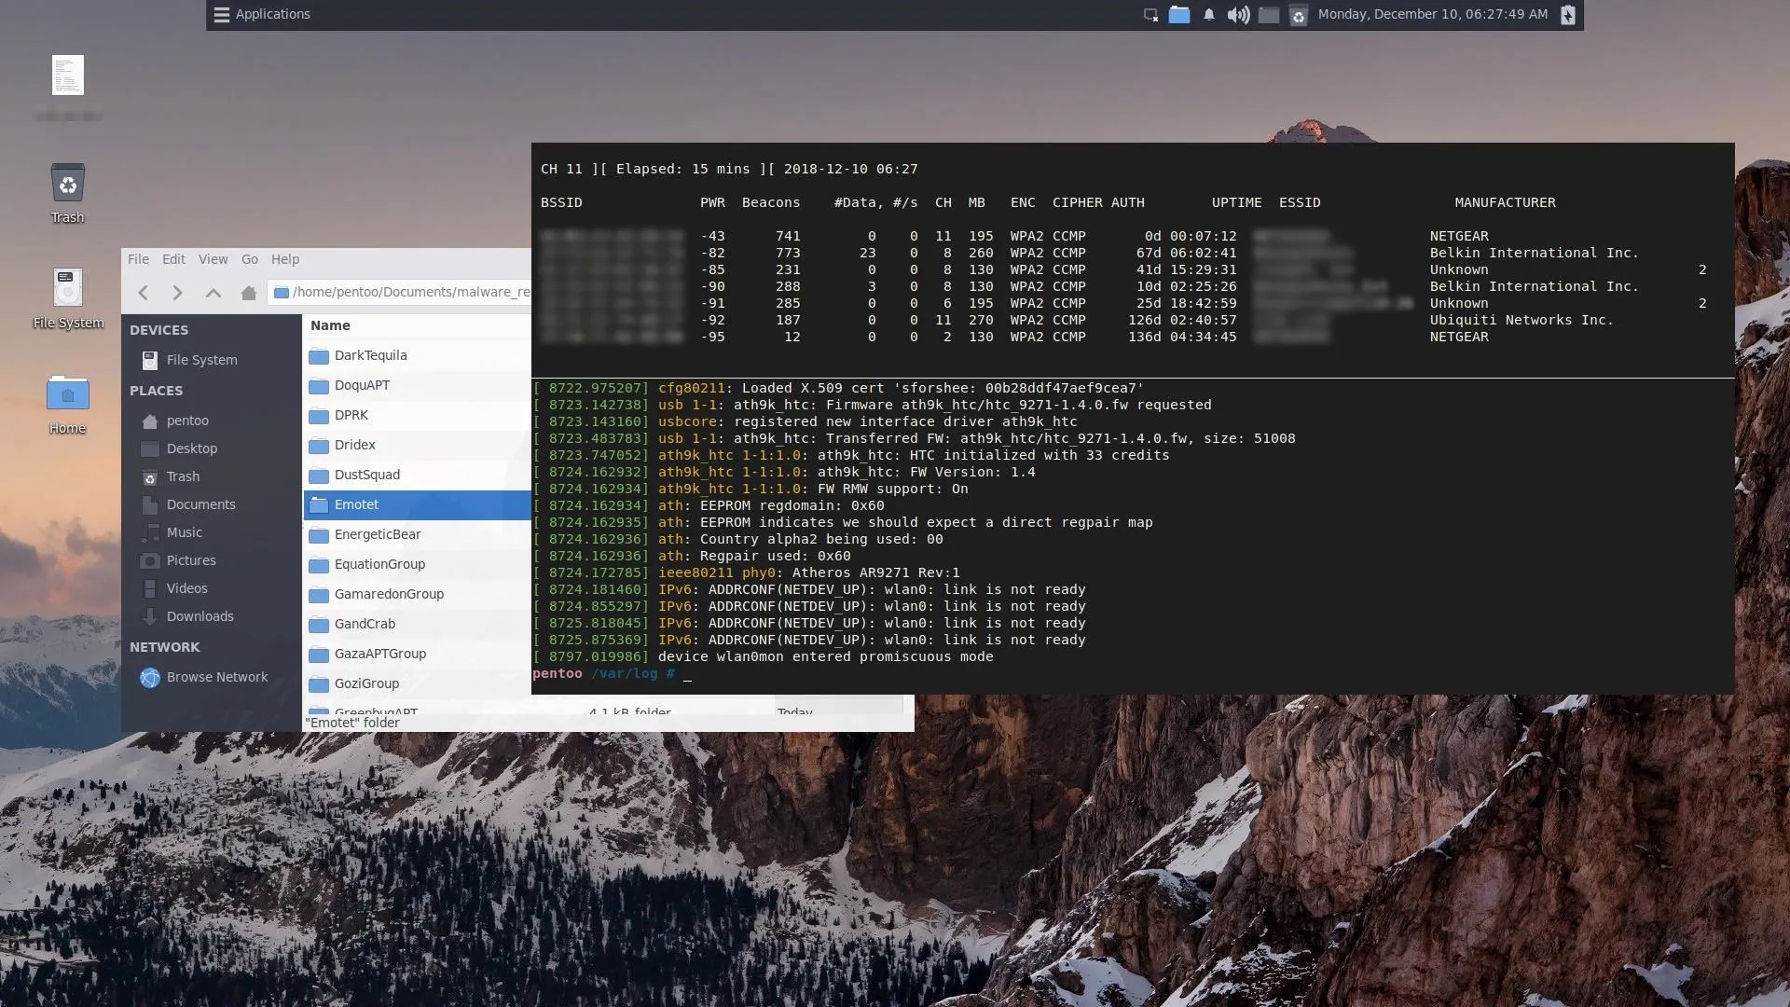Click the location path field /home/pentoo/Documents
The width and height of the screenshot is (1790, 1007).
tap(400, 292)
